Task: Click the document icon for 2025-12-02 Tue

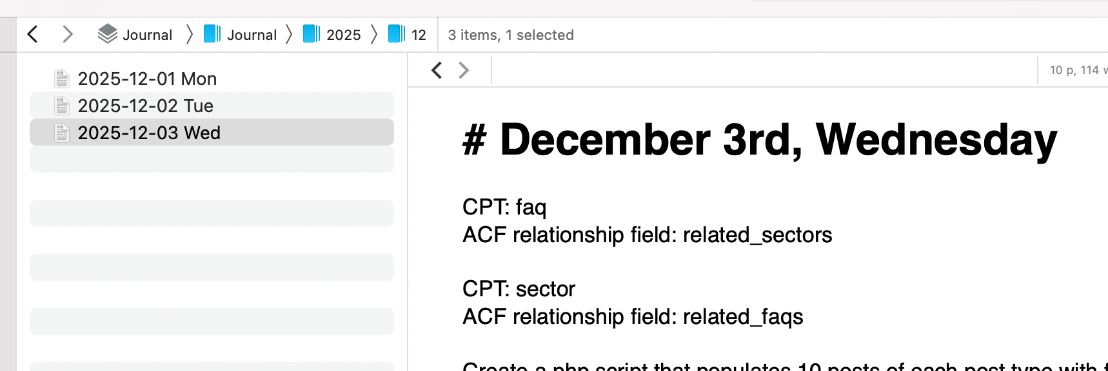Action: click(x=62, y=106)
